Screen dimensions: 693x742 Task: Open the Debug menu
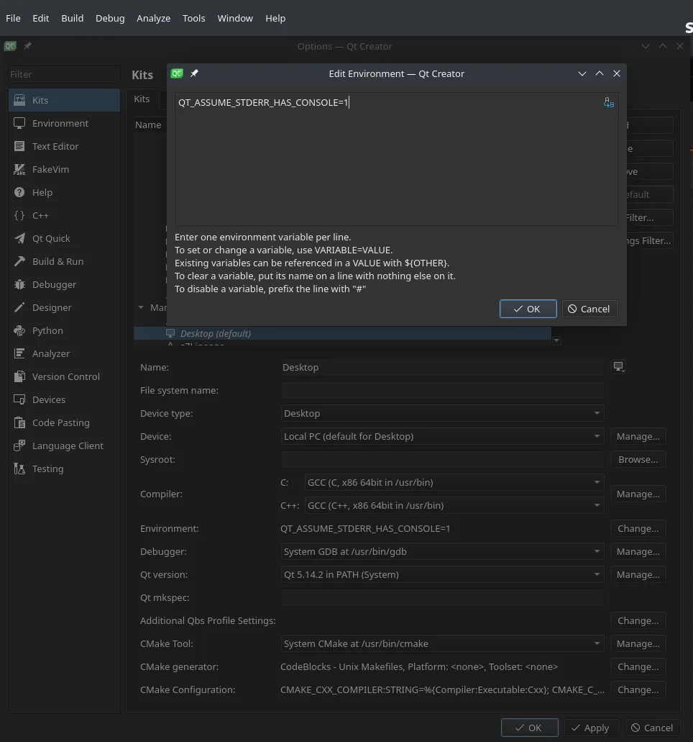point(110,18)
